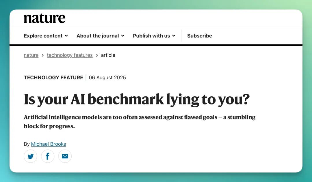Expand chevron beside Publish with us
This screenshot has height=182, width=312.
point(174,36)
